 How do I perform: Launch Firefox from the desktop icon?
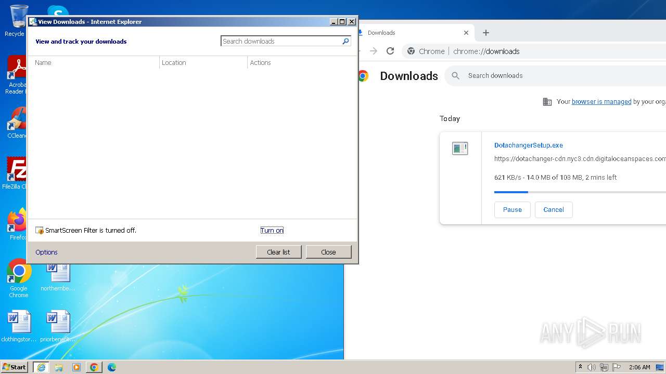tap(17, 224)
